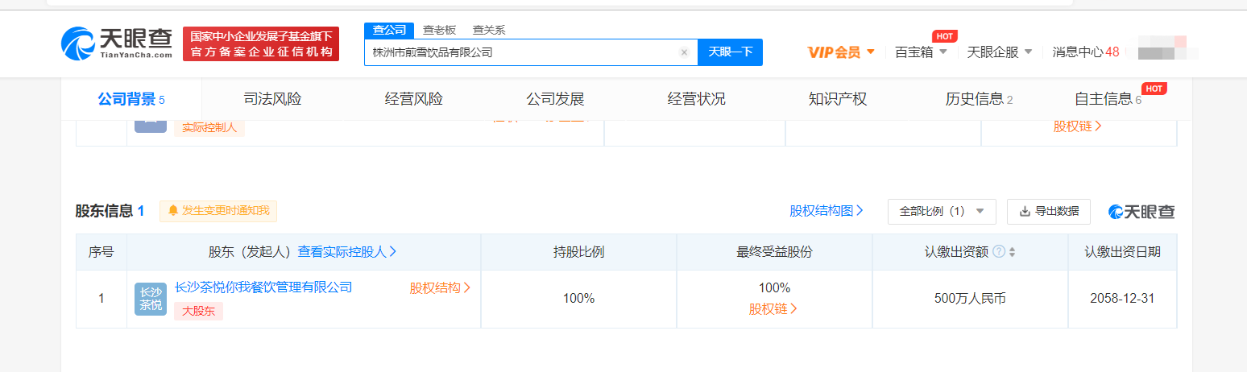
Task: Click the 天眼一下 search button
Action: [730, 52]
